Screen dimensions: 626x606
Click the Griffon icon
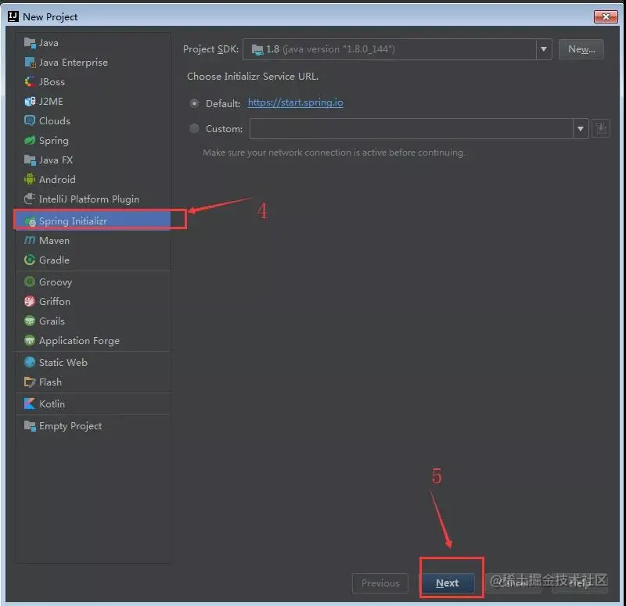pos(30,301)
